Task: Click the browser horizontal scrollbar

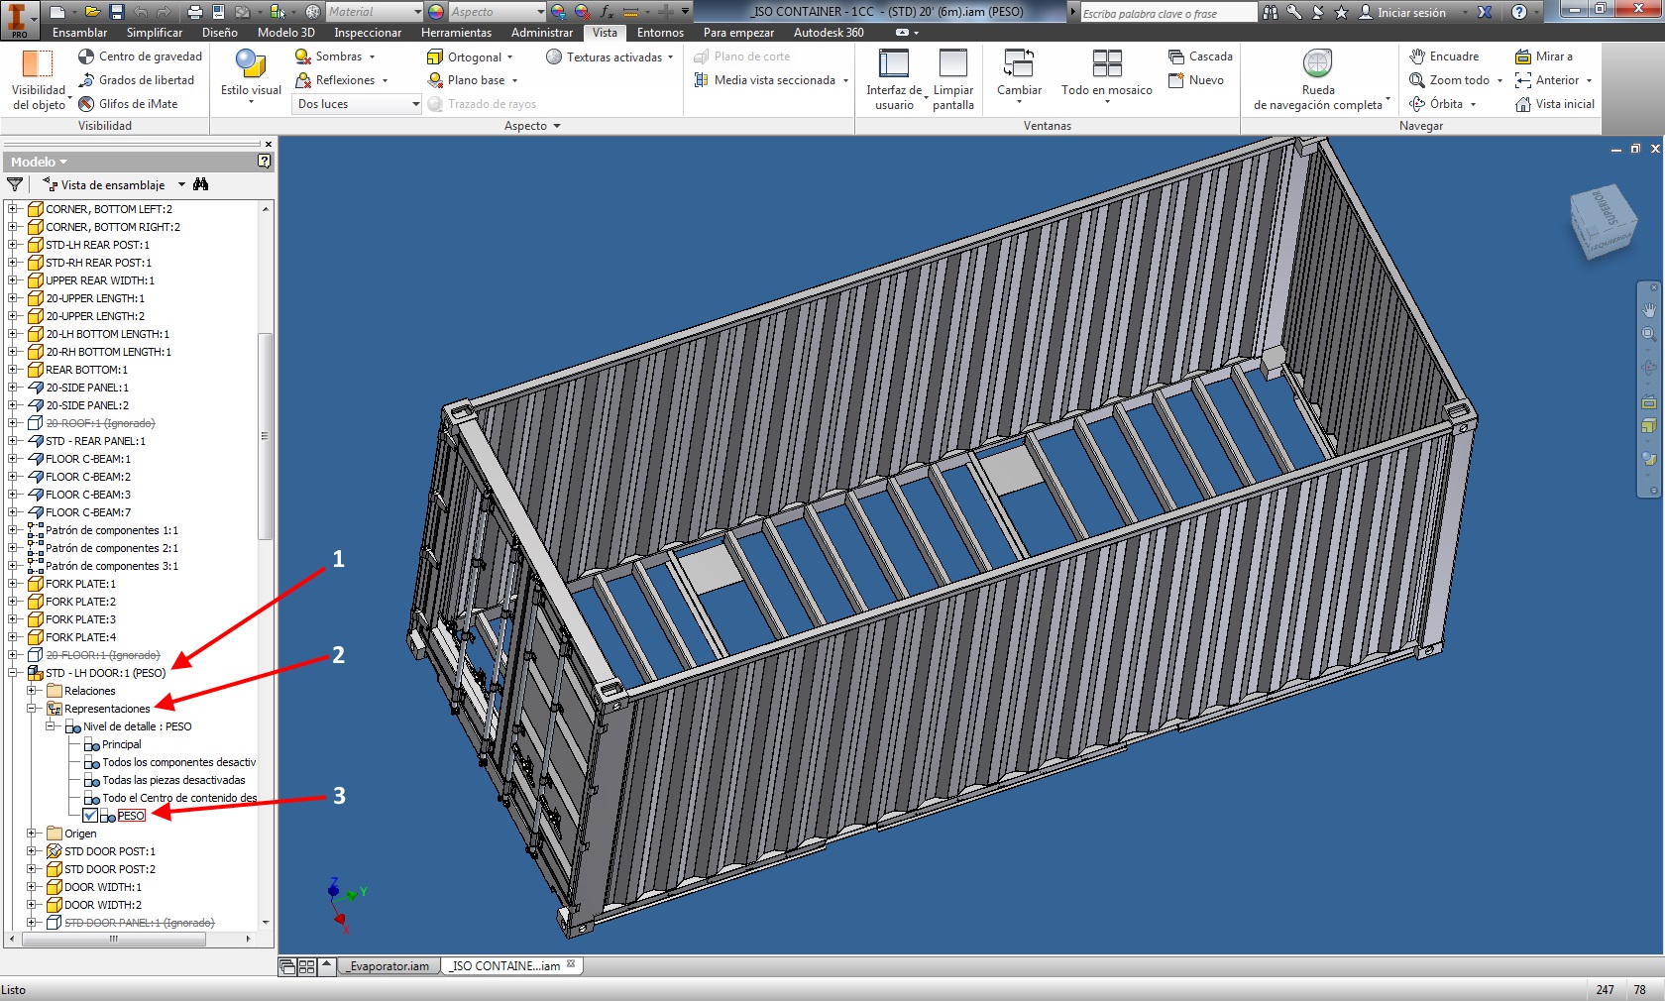Action: (x=113, y=938)
